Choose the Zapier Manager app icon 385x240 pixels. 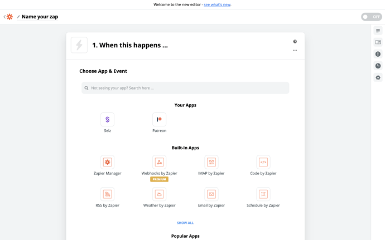click(x=107, y=162)
